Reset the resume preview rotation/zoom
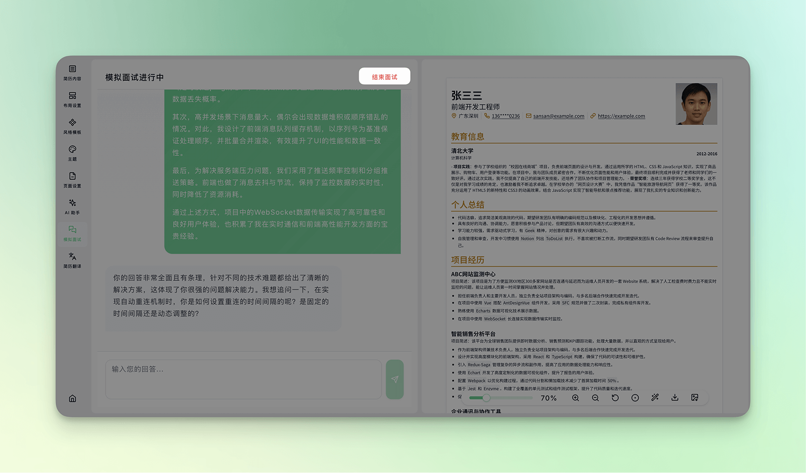The width and height of the screenshot is (806, 473). pos(615,398)
